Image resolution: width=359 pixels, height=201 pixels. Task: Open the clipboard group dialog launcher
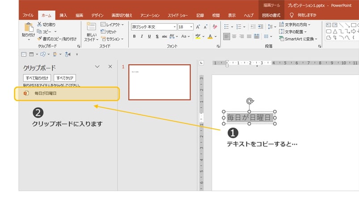79,46
